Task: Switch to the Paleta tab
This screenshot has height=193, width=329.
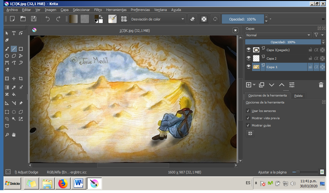Action: (298, 96)
